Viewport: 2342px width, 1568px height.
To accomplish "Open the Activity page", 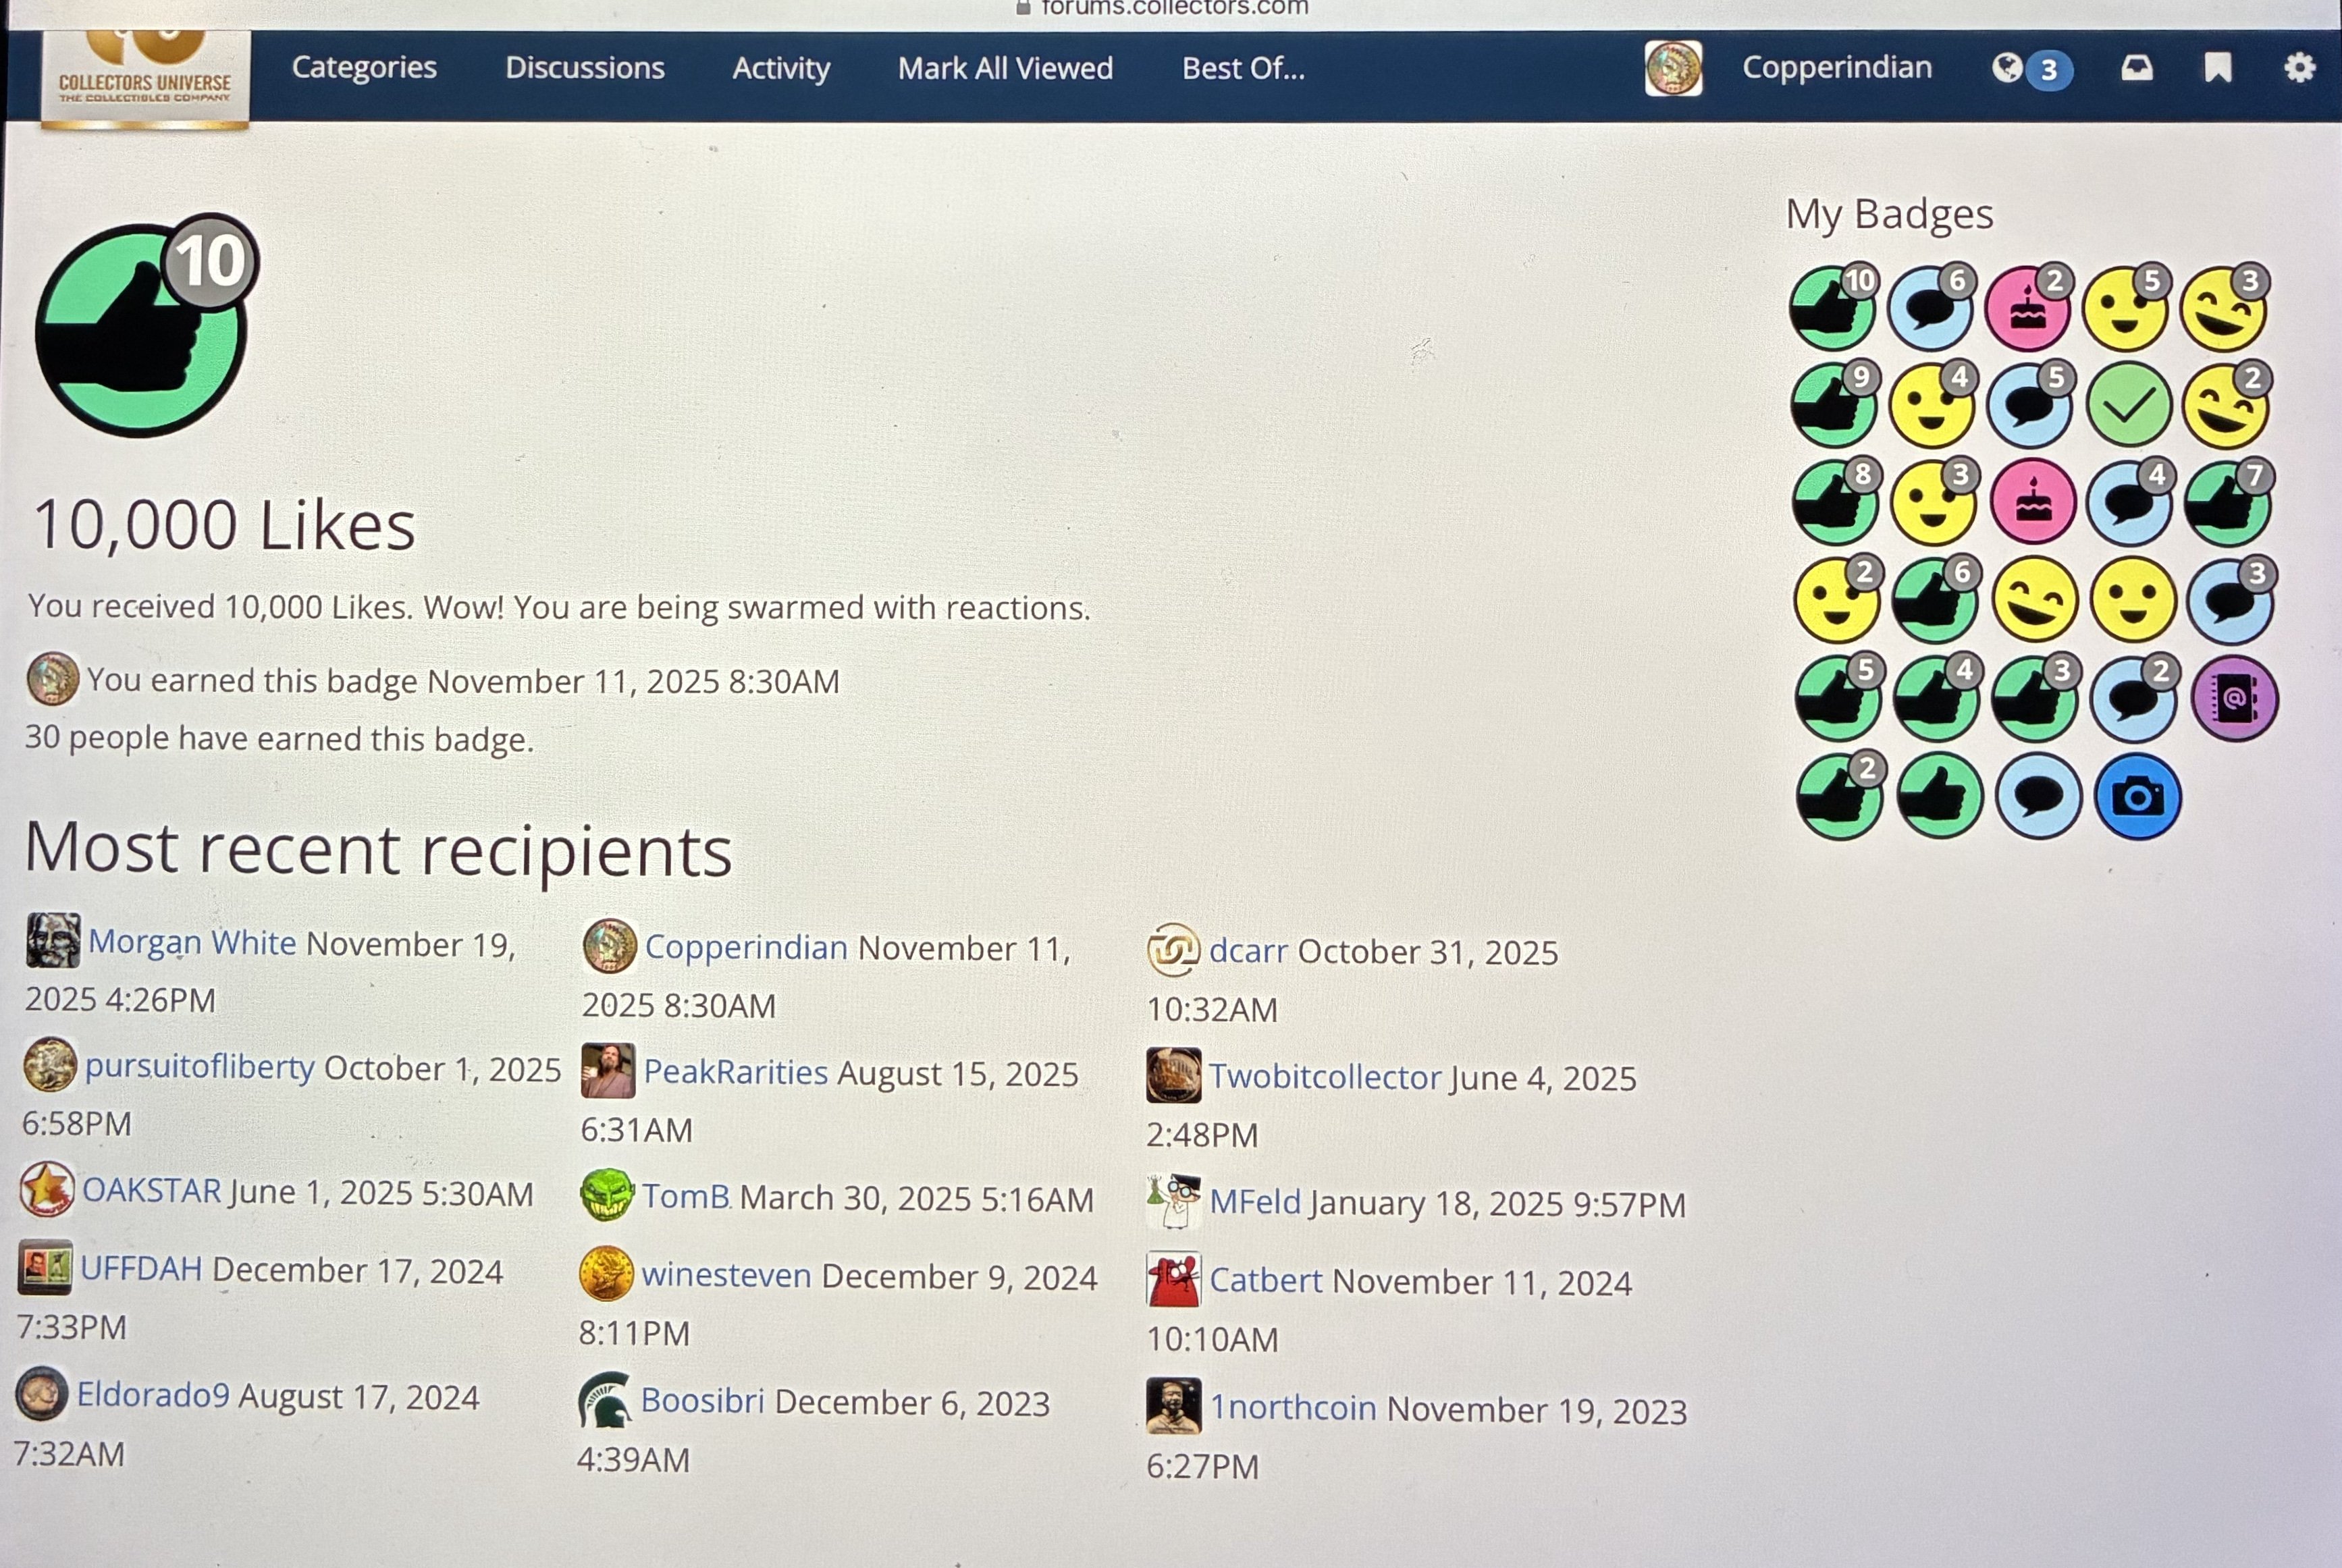I will point(781,68).
